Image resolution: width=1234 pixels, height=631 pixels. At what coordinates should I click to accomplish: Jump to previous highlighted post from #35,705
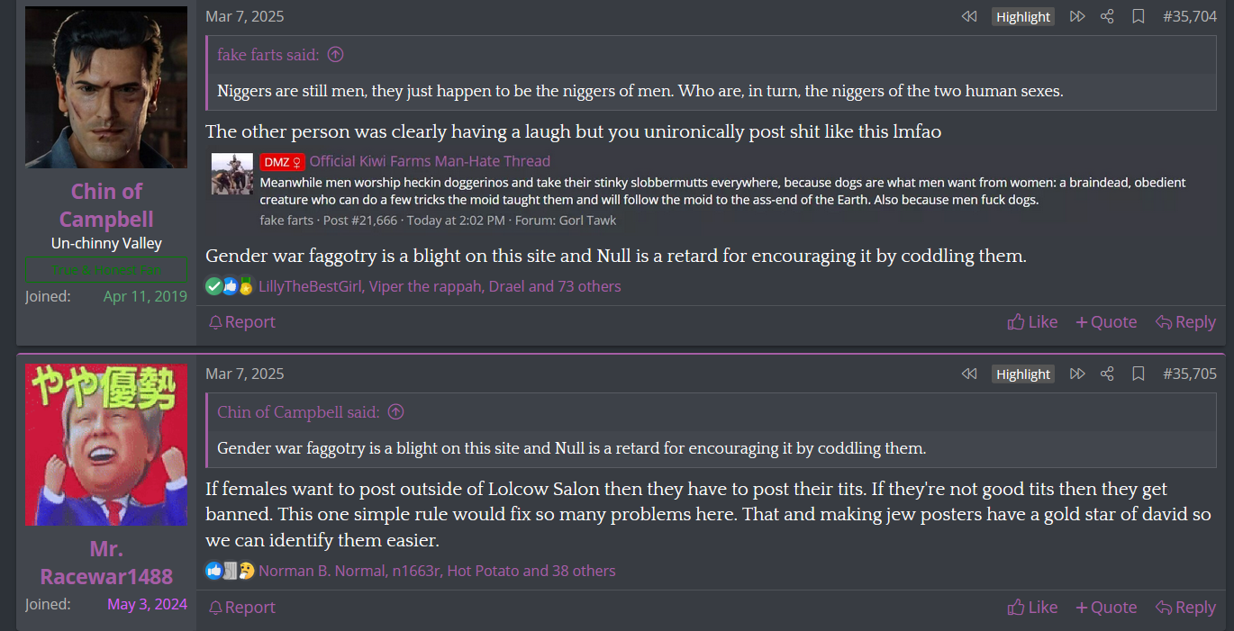tap(969, 374)
